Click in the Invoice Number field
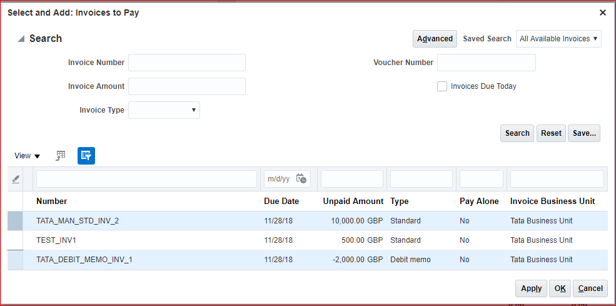The height and width of the screenshot is (306, 616). pyautogui.click(x=187, y=63)
